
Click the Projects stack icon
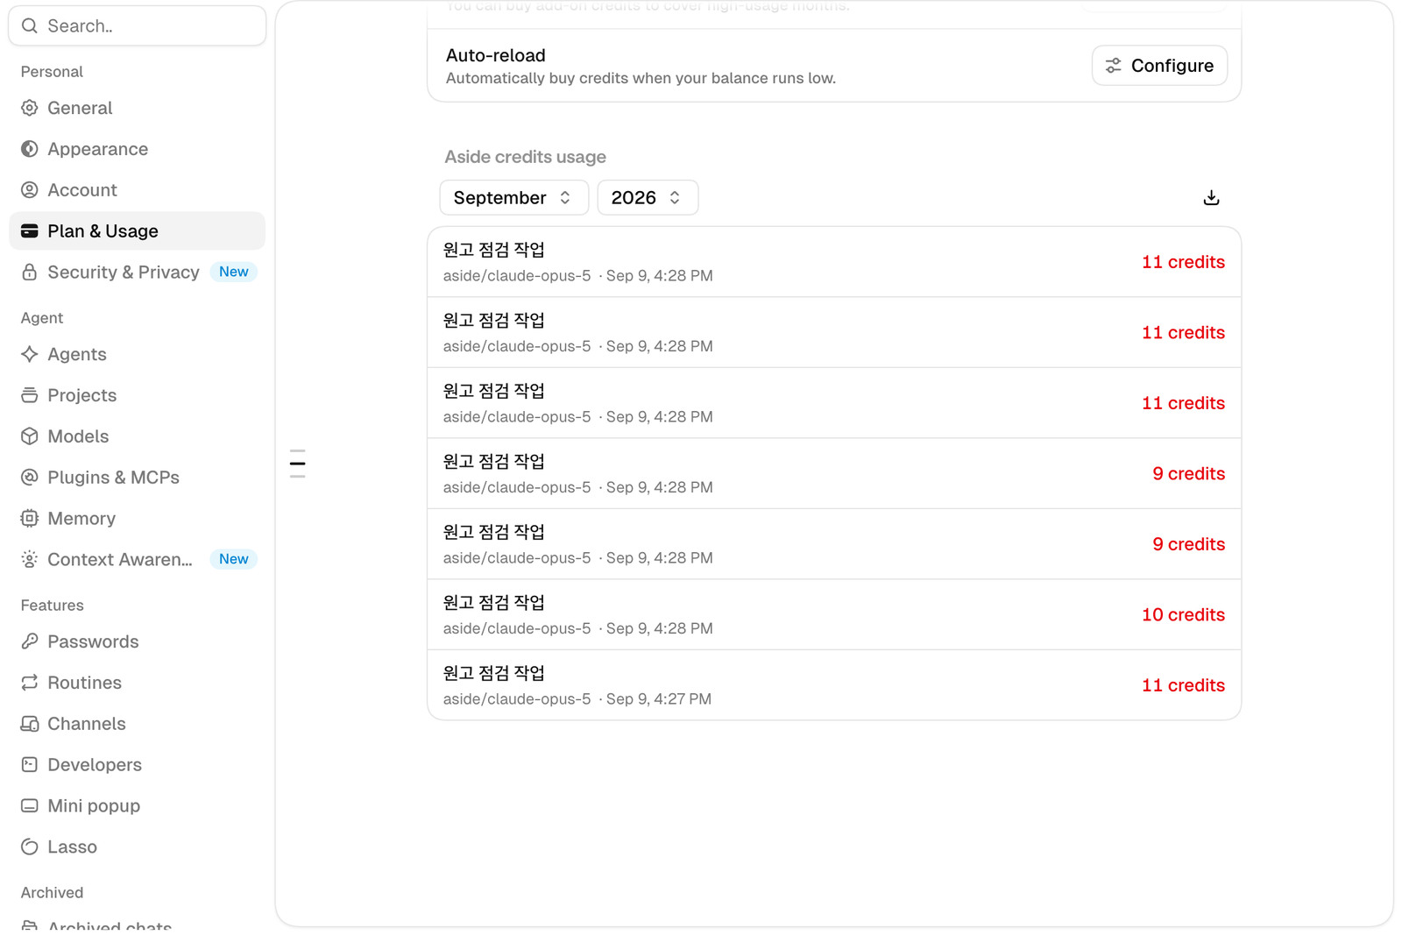click(30, 395)
